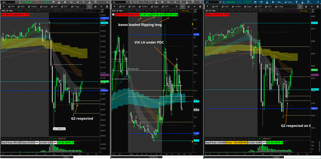
Task: Open chart style candles menu in /NQ chart
Action: tap(78, 2)
